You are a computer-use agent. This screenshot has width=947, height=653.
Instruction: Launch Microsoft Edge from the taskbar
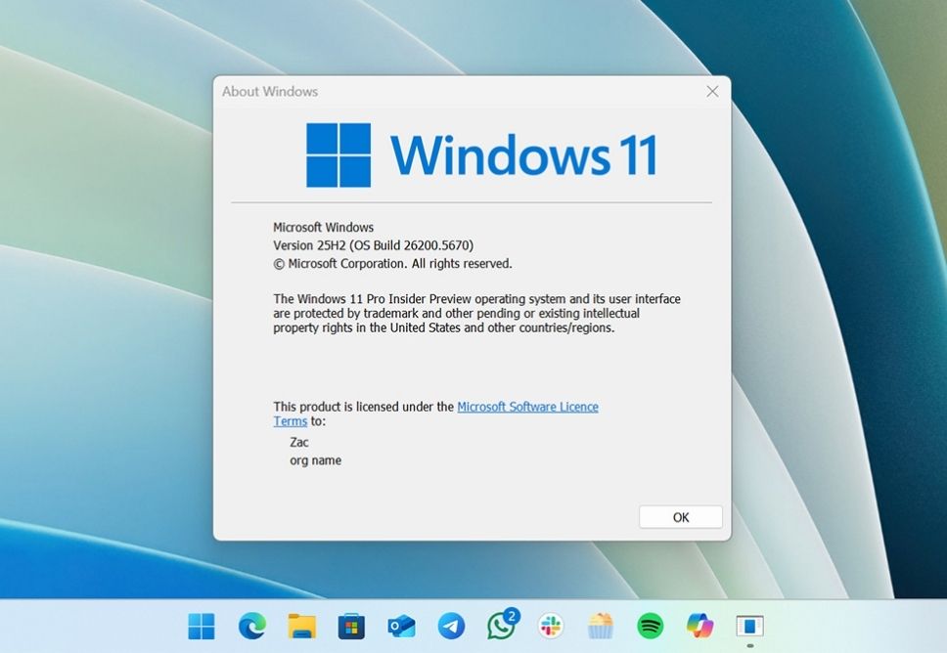(x=252, y=626)
